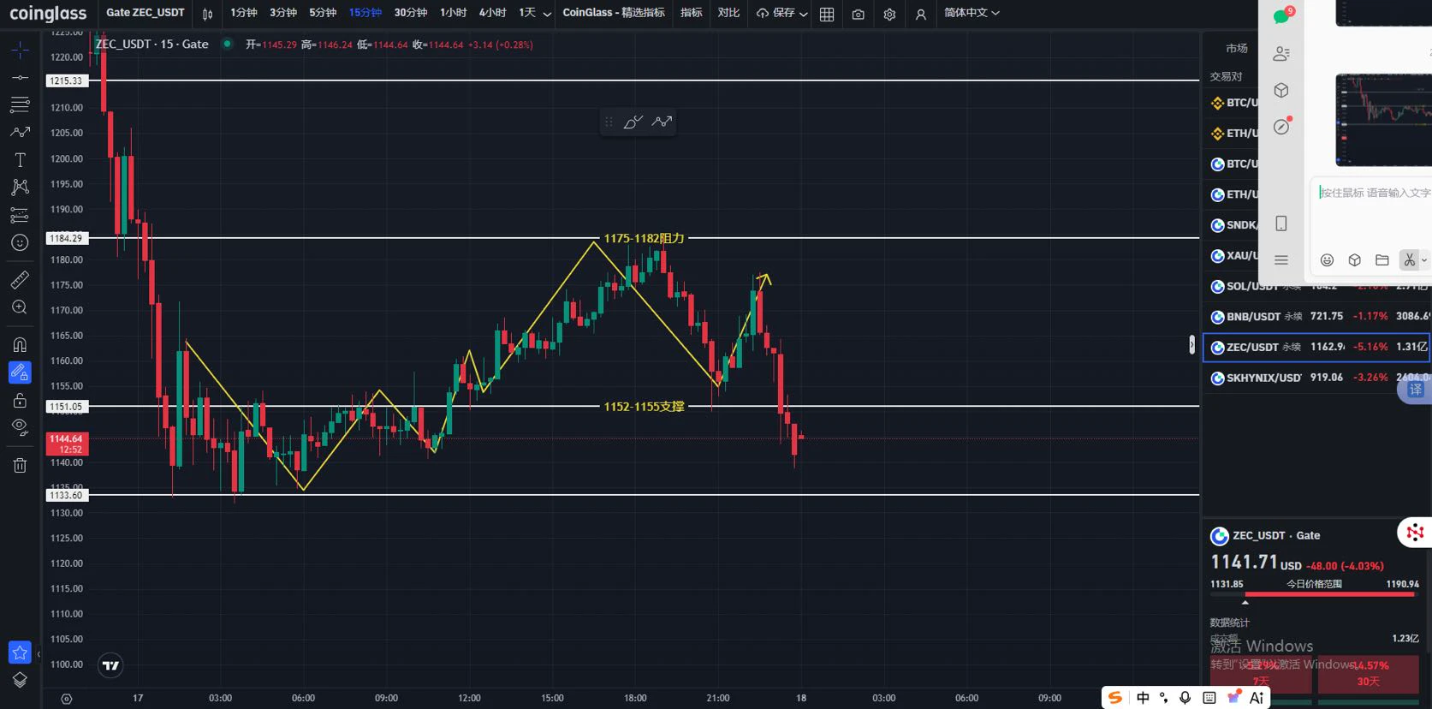Toggle magnet mode in the drawing toolbar
This screenshot has width=1432, height=709.
(x=20, y=345)
